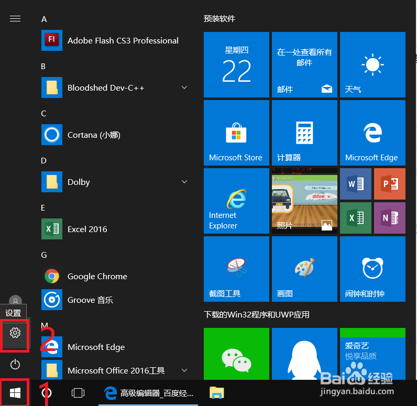Open the 闹钟和时钟 alarms tile

coord(372,269)
